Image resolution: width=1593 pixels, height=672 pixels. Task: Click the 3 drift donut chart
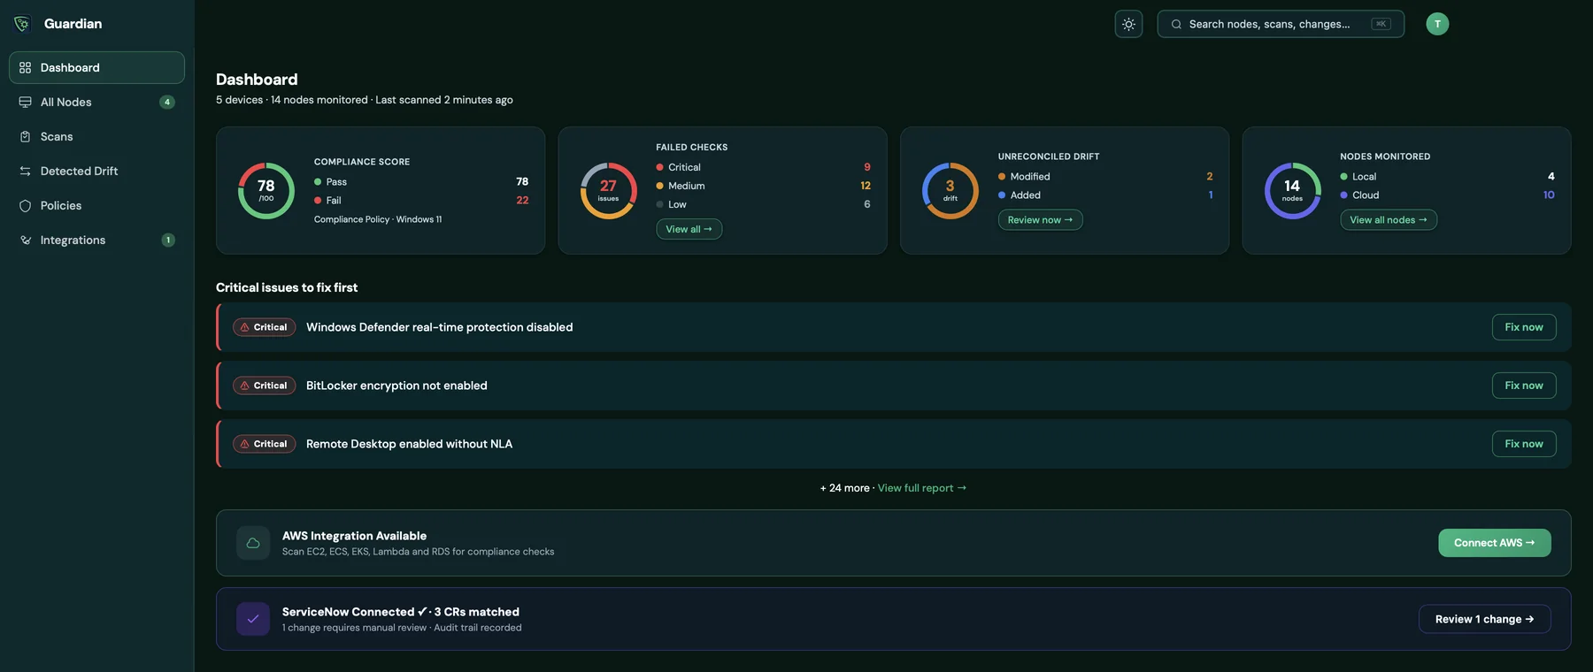950,191
